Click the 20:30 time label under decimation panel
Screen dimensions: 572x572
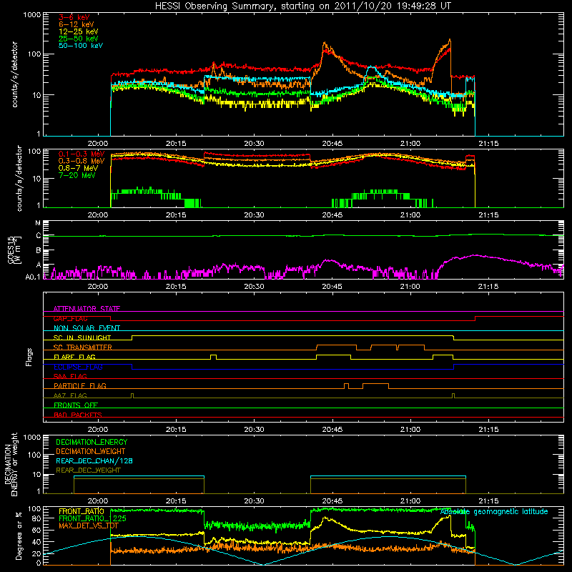coord(254,501)
